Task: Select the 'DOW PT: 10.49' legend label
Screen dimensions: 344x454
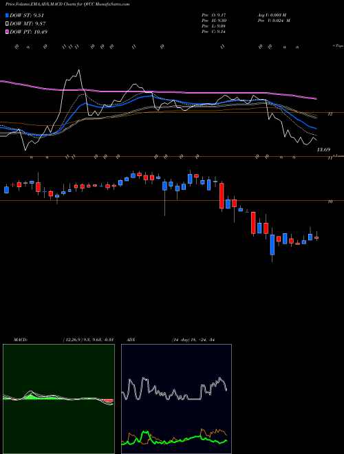Action: 28,32
